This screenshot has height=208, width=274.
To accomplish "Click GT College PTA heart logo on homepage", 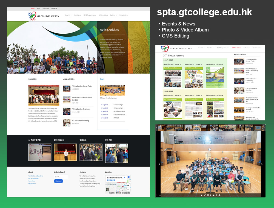I will (x=32, y=16).
